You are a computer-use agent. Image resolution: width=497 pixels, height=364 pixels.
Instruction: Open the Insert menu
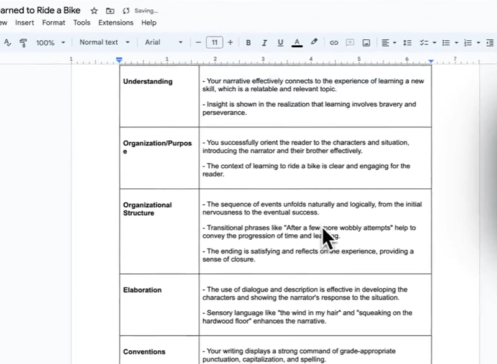[24, 23]
